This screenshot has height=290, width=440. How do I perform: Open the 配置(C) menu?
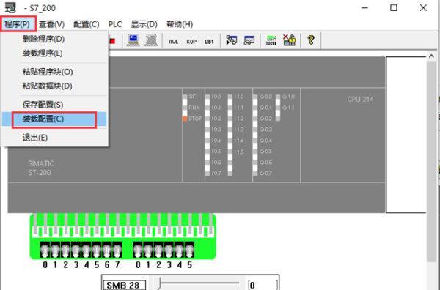(x=87, y=24)
